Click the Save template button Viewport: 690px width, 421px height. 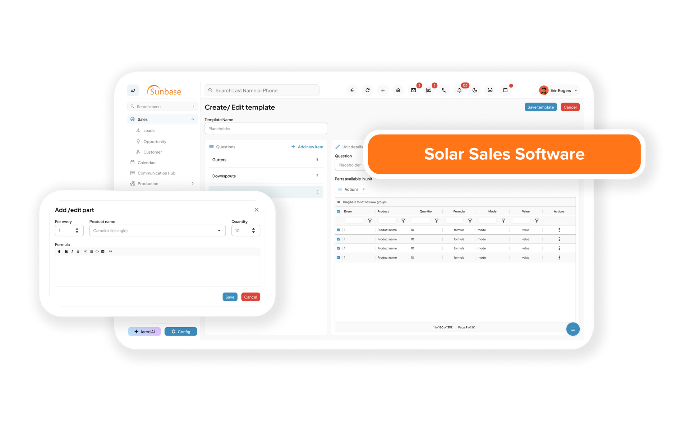[x=540, y=107]
